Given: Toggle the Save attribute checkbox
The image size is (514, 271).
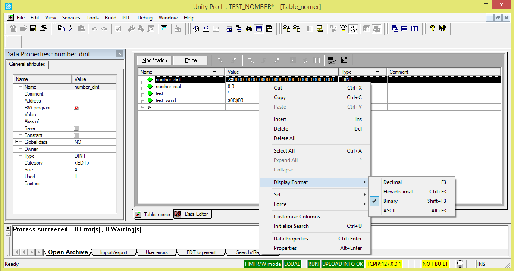Looking at the screenshot, I should tap(77, 128).
